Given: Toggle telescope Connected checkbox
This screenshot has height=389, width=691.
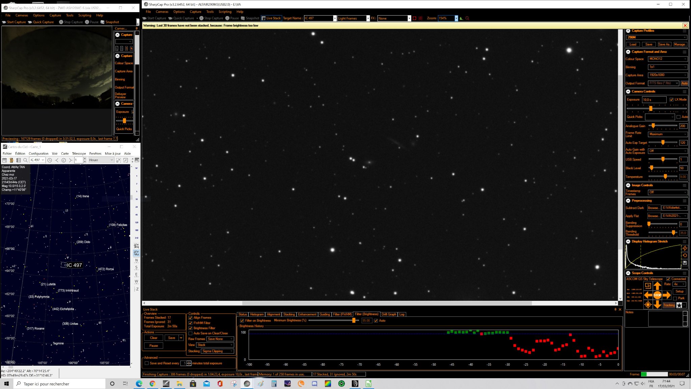Looking at the screenshot, I should point(668,279).
